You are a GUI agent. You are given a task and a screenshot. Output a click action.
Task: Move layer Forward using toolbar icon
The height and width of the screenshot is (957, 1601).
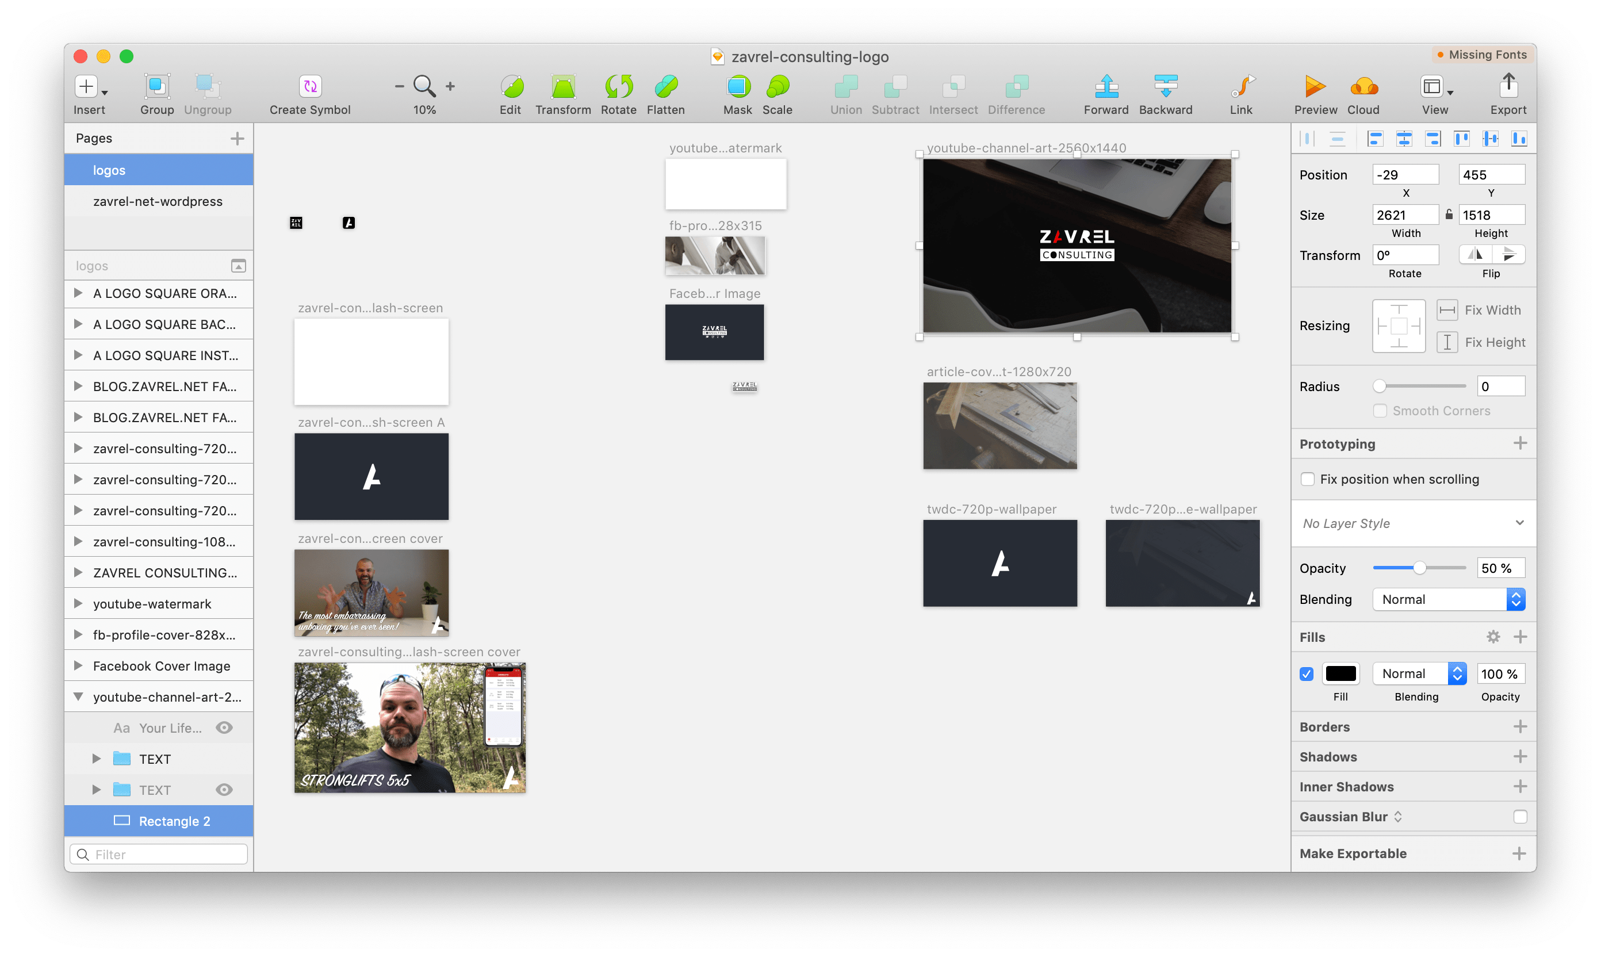(1105, 86)
